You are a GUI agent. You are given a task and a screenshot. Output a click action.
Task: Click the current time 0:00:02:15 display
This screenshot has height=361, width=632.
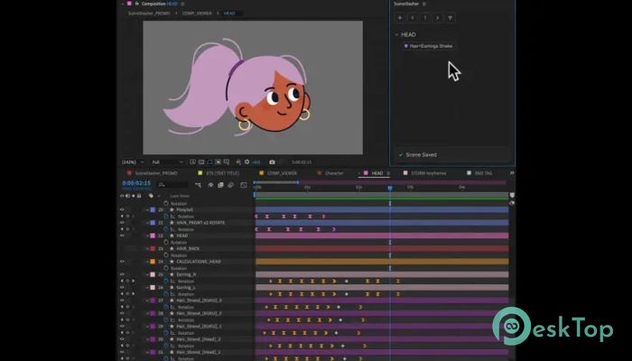tap(136, 183)
